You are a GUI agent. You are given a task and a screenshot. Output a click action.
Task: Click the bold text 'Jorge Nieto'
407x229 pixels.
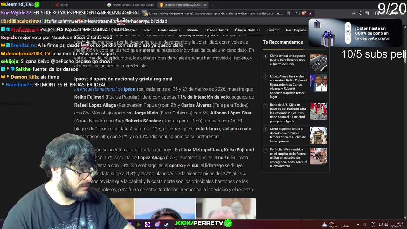pyautogui.click(x=146, y=113)
